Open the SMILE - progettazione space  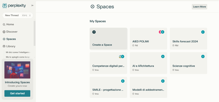pos(108,87)
